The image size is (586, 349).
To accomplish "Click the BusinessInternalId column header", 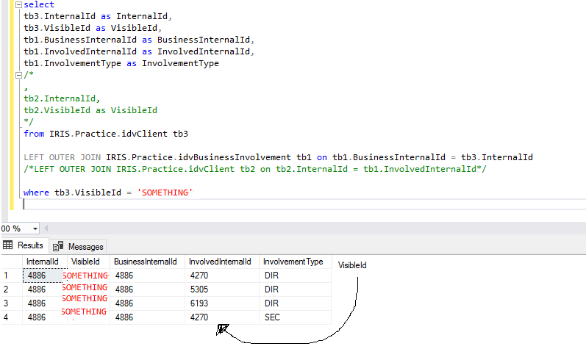I will (145, 262).
